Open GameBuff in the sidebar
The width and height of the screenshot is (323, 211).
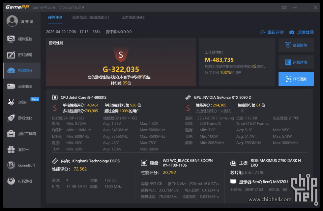(22, 165)
